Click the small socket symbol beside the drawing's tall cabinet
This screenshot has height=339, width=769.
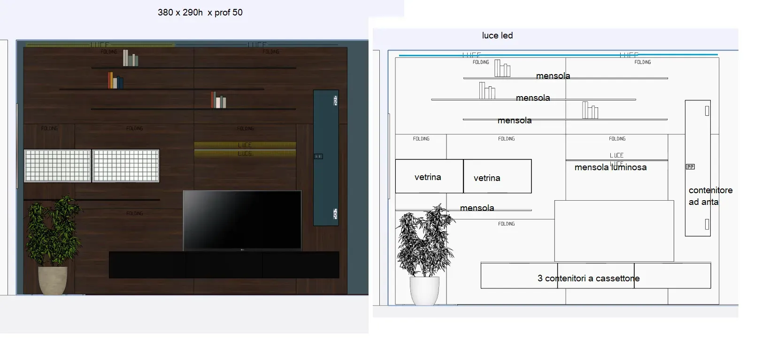[690, 166]
